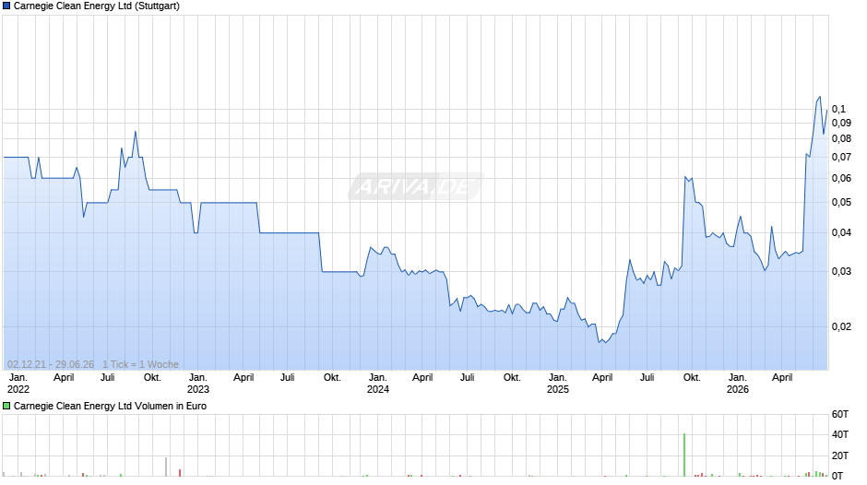The image size is (867, 485).
Task: Click the '1 Tick = 1 Woche' label
Action: (x=140, y=364)
